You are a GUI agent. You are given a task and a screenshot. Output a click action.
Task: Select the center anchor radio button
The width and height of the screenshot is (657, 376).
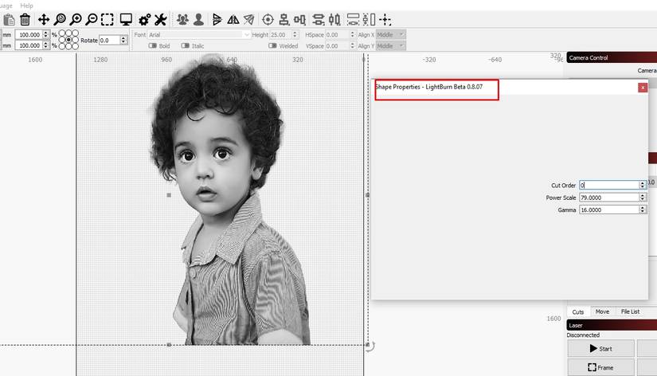[68, 40]
